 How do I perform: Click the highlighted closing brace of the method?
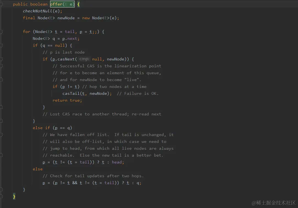point(14,196)
